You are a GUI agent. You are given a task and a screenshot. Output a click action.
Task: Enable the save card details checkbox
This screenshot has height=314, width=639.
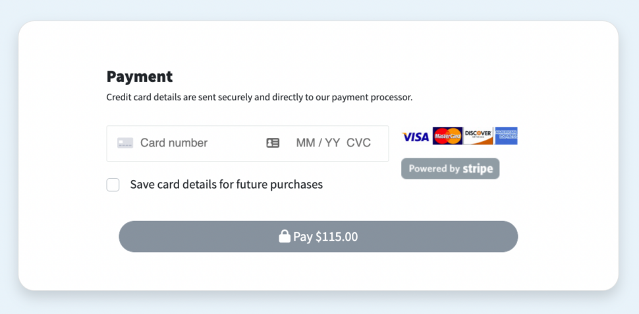coord(113,185)
